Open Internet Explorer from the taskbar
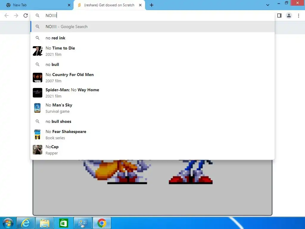 click(26, 223)
